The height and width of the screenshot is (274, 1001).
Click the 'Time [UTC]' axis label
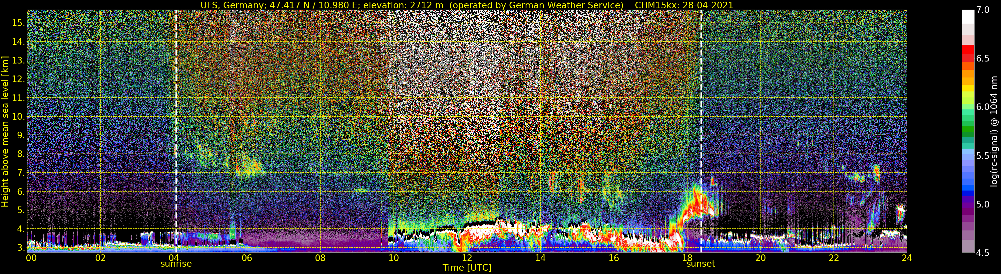tap(467, 268)
